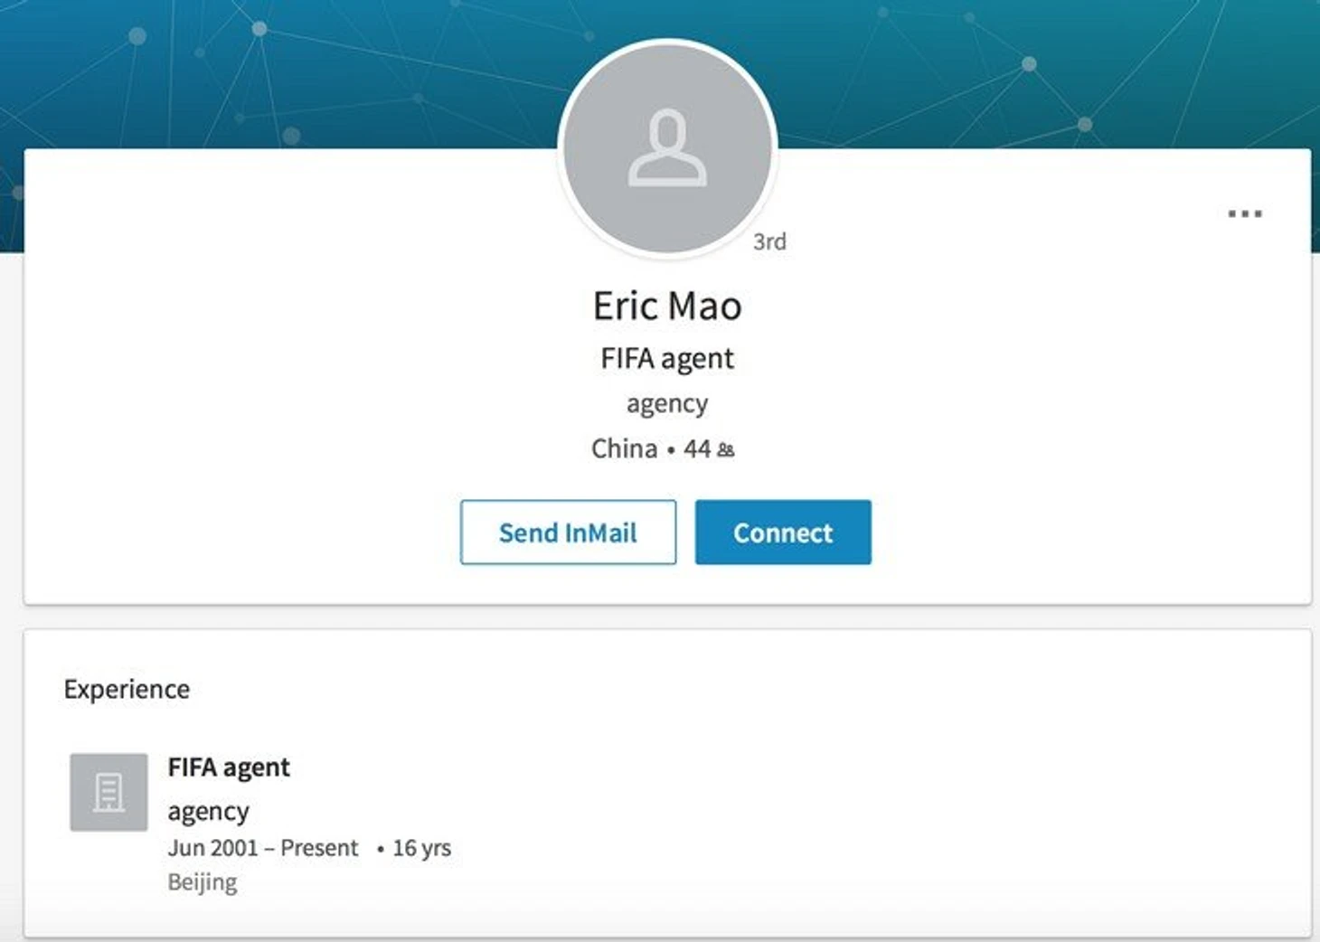Open the FIFA agent job title in Experience

pos(229,768)
